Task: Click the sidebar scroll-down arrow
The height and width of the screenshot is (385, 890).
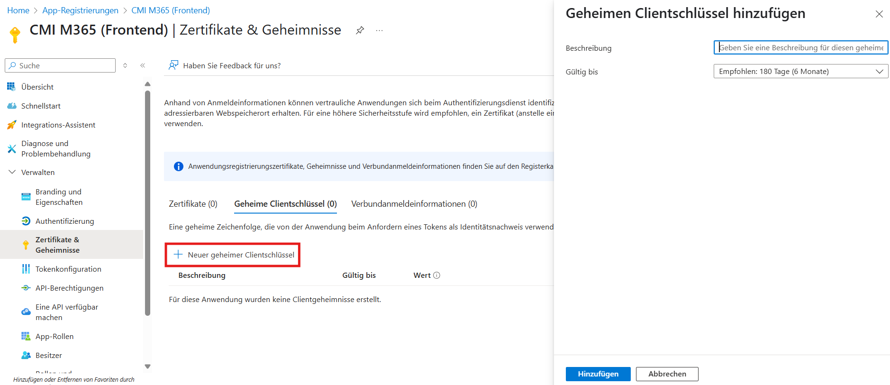Action: [147, 367]
